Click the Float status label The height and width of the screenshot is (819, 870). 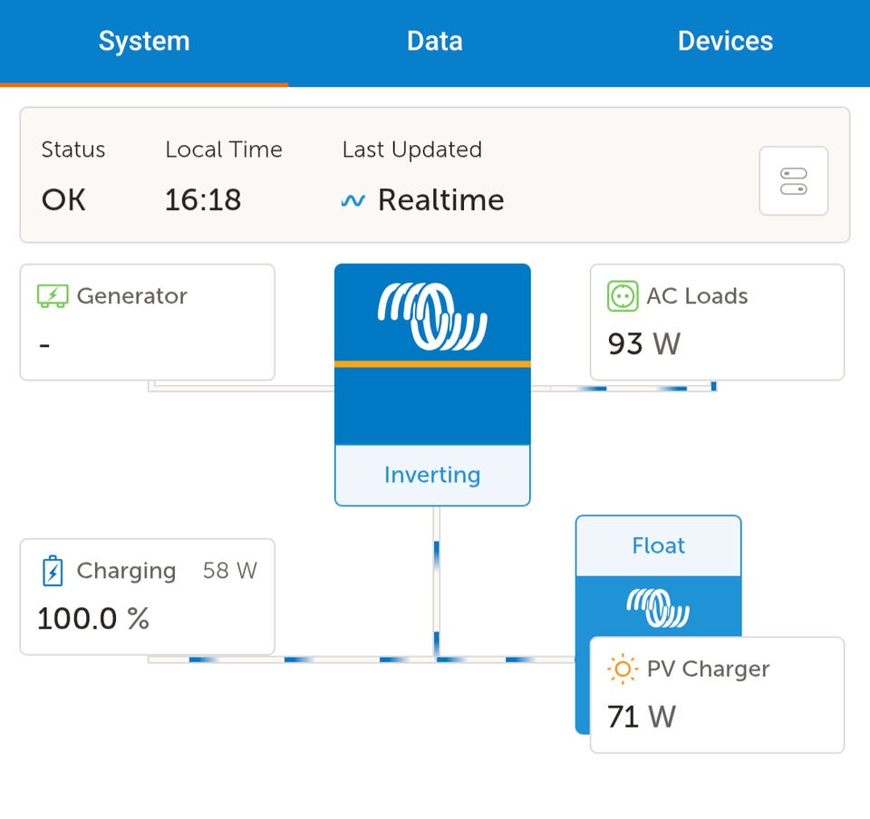pos(659,545)
